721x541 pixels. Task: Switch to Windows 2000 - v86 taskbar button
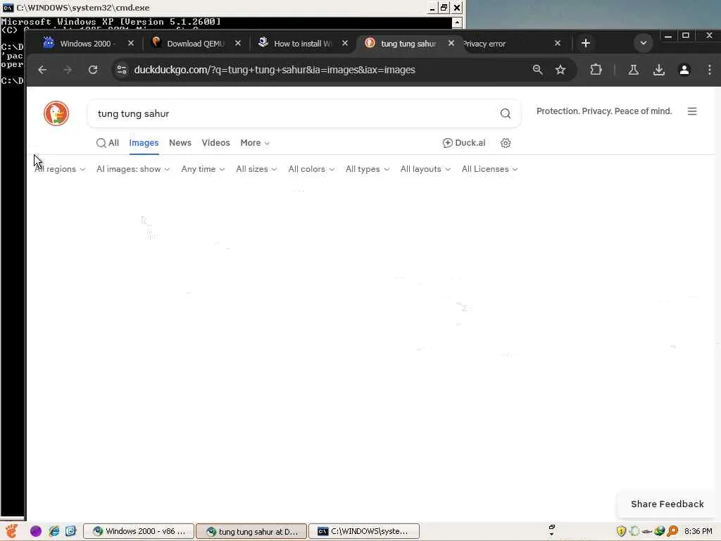139,531
